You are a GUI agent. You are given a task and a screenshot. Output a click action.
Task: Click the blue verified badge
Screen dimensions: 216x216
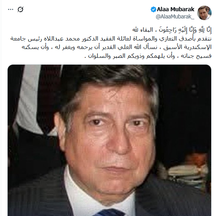click(153, 9)
